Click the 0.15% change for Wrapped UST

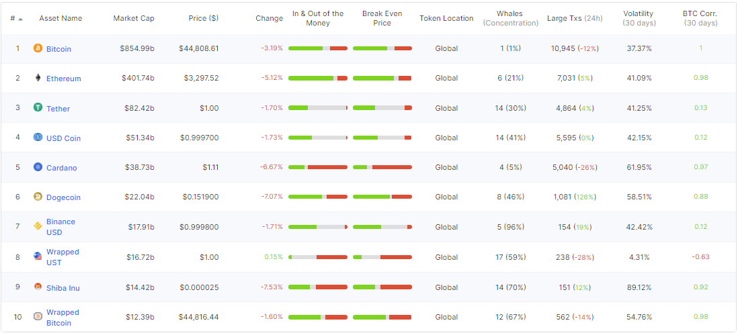[x=274, y=257]
